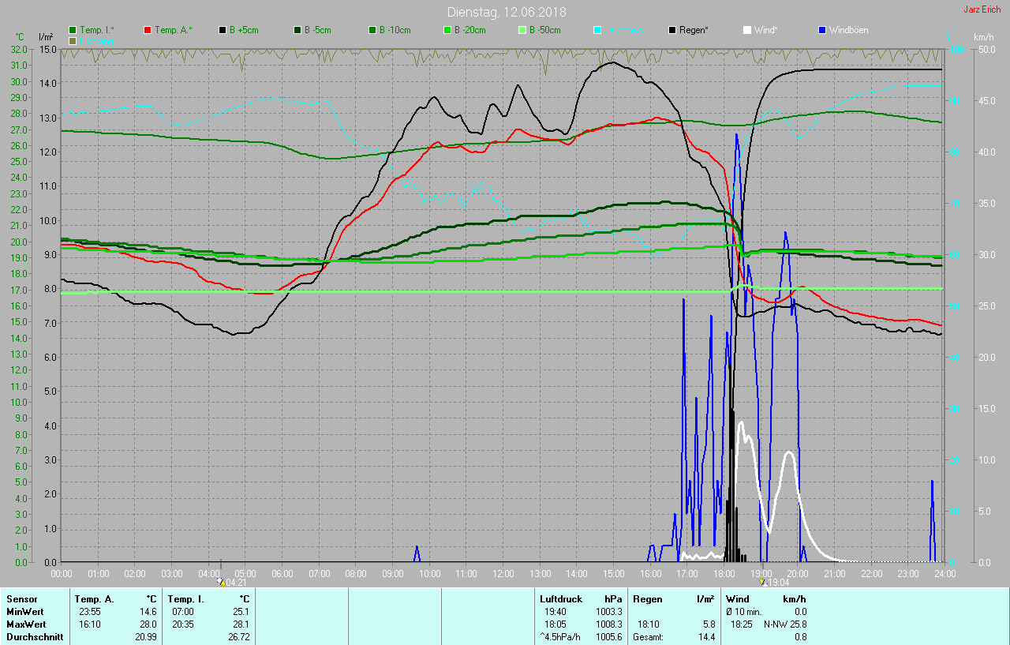The width and height of the screenshot is (1010, 645).
Task: Click the green Temp. I. legend swatch
Action: tap(73, 30)
